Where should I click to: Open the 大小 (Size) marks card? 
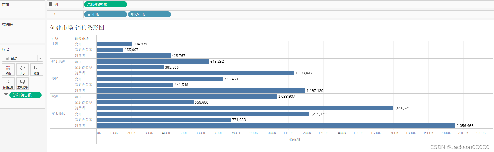tap(22, 70)
